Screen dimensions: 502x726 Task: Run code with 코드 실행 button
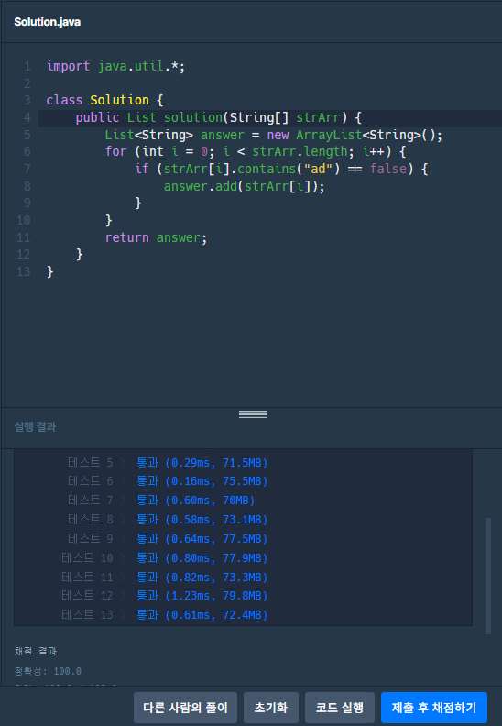[340, 708]
